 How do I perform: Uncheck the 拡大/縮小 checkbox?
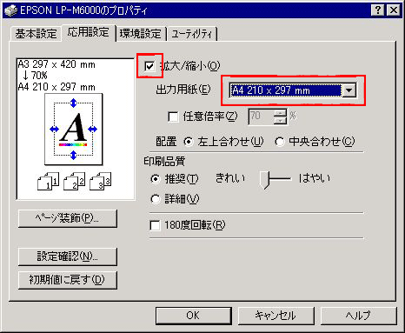[149, 66]
